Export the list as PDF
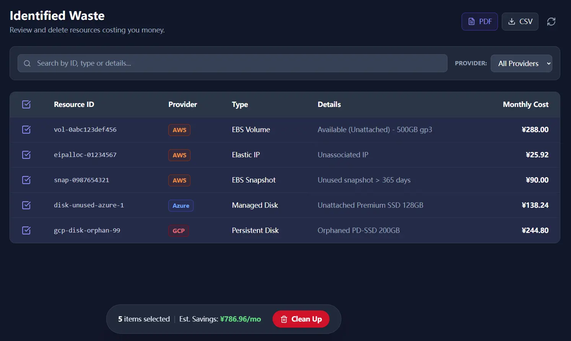This screenshot has height=341, width=571. (x=480, y=22)
